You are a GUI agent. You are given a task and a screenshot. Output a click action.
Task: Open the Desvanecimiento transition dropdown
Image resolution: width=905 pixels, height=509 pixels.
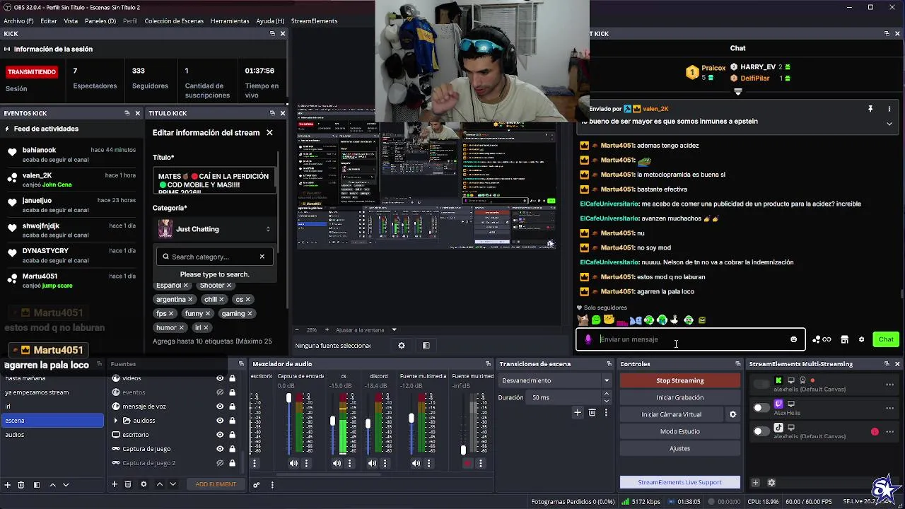click(x=555, y=380)
